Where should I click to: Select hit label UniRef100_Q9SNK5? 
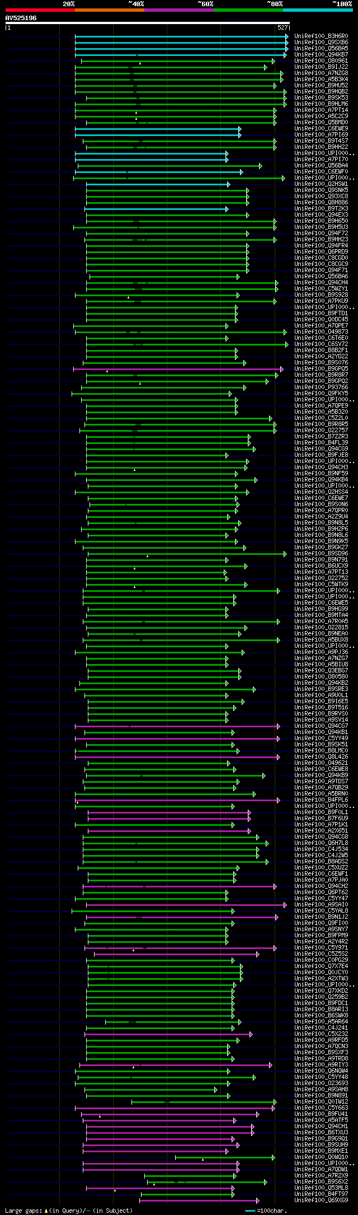[x=321, y=190]
